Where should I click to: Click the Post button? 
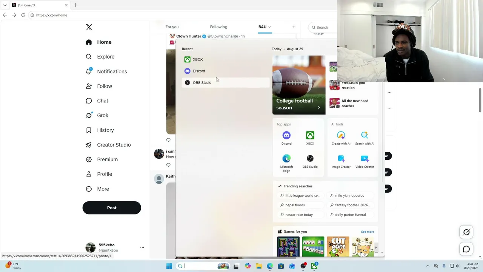[x=112, y=208]
